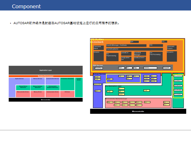
Task: Select the 'StandStillManager_ParkBrake' bar
Action: 126,45
